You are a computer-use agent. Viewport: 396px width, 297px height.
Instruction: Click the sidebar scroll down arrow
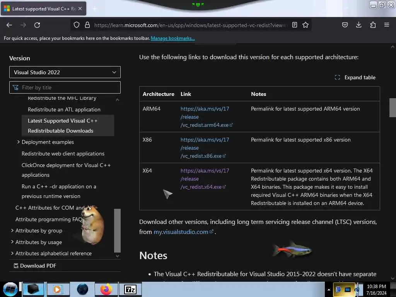tap(117, 256)
